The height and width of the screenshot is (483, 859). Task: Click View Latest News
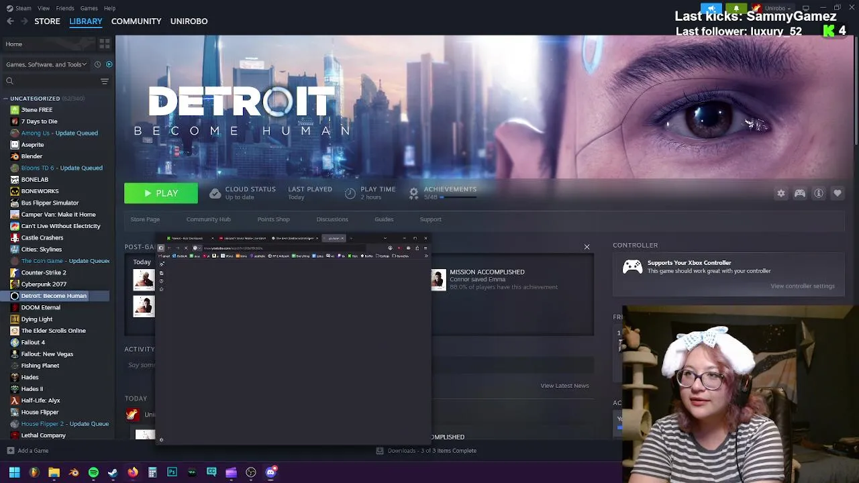pos(564,386)
